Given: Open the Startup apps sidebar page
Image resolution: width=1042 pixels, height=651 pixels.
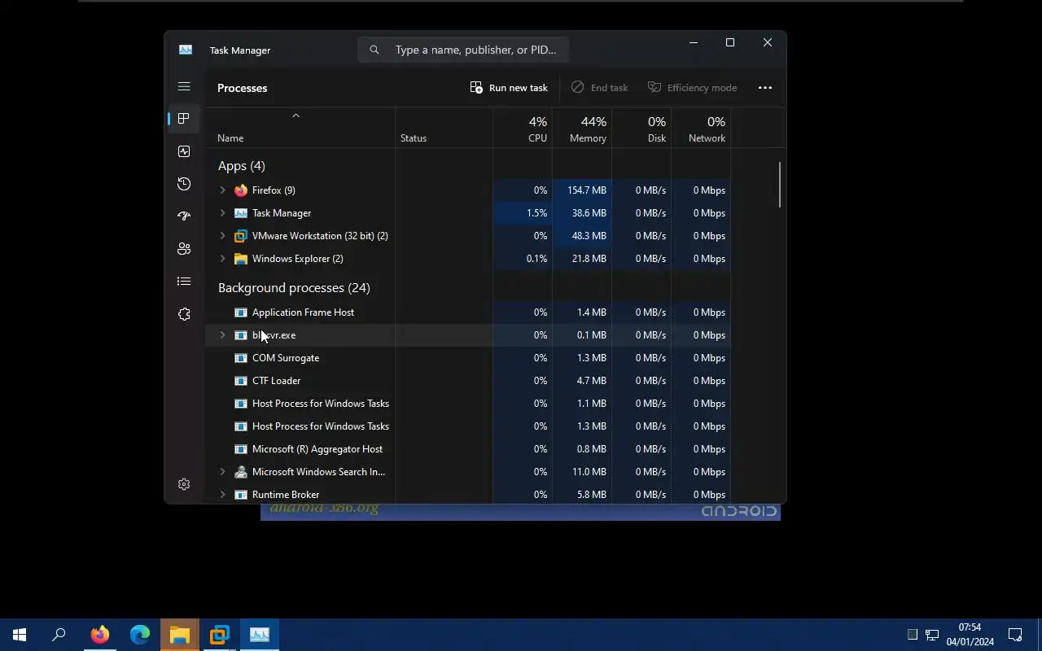Looking at the screenshot, I should pos(184,216).
